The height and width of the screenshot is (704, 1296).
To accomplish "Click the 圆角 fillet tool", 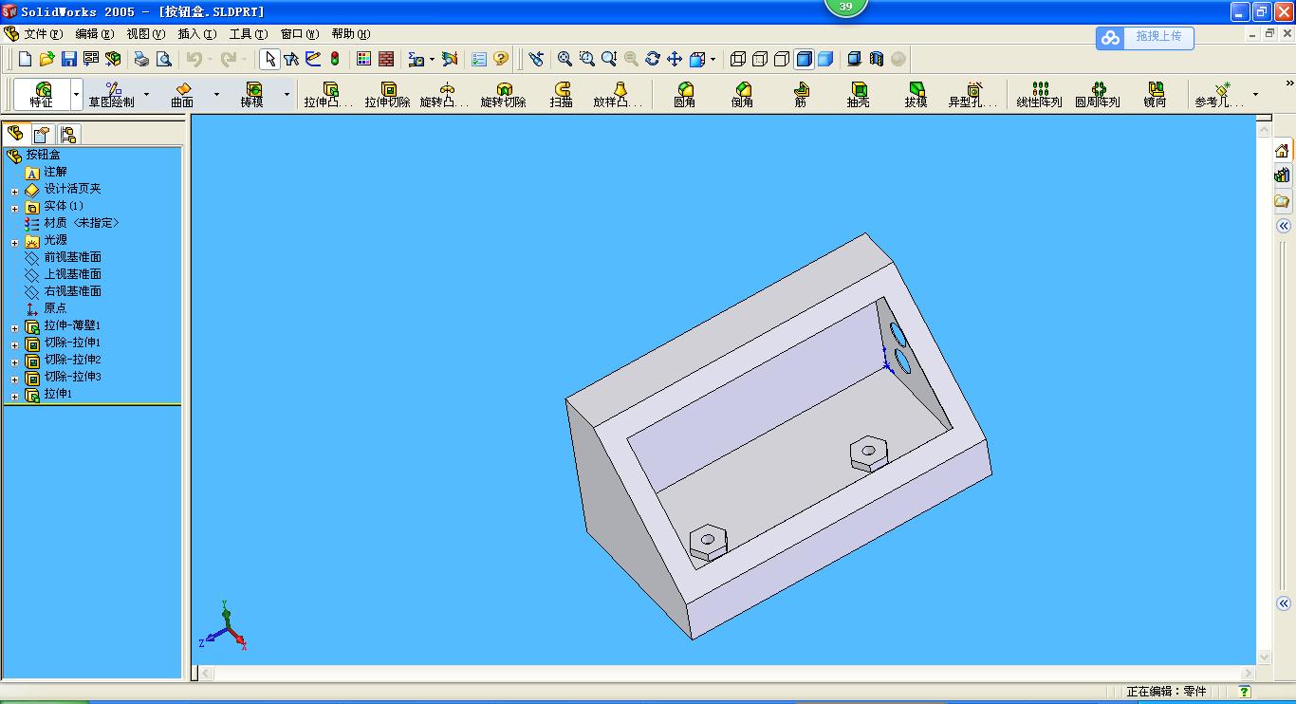I will pos(684,94).
